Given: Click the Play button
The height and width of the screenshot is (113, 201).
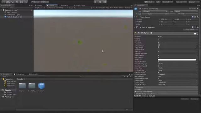Looking at the screenshot, I should (x=95, y=2).
